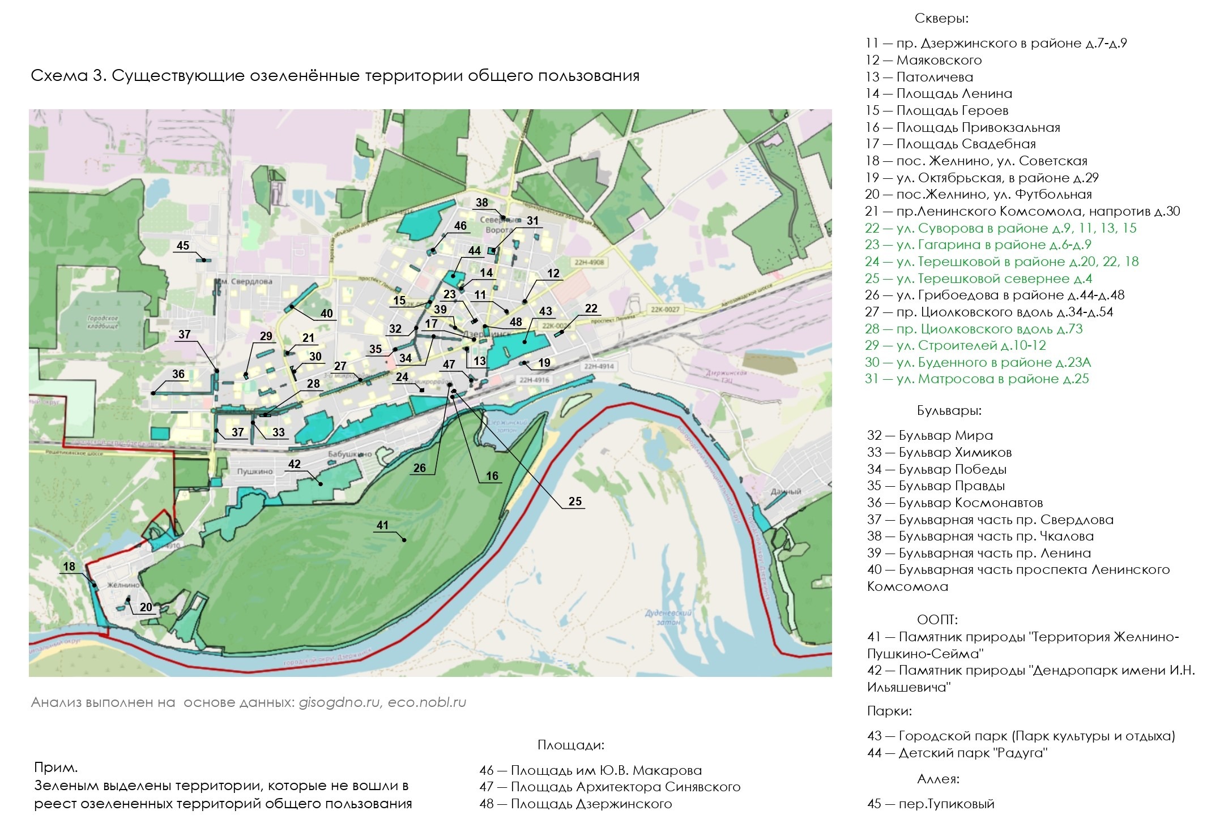The height and width of the screenshot is (832, 1224).
Task: Click map callout number 18 near Желнино
Action: coord(69,567)
